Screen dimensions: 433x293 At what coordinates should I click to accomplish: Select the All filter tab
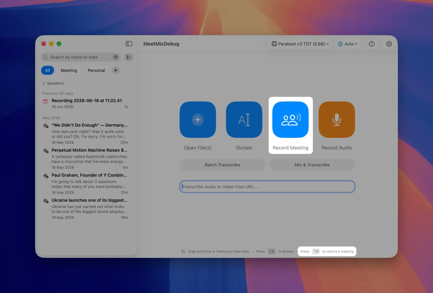coord(48,70)
